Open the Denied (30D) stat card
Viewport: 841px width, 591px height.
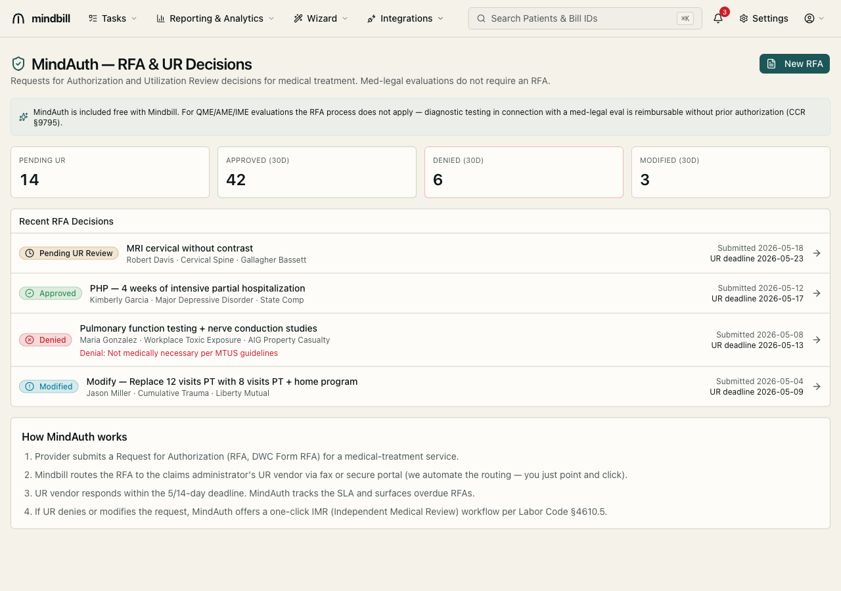[x=524, y=172]
